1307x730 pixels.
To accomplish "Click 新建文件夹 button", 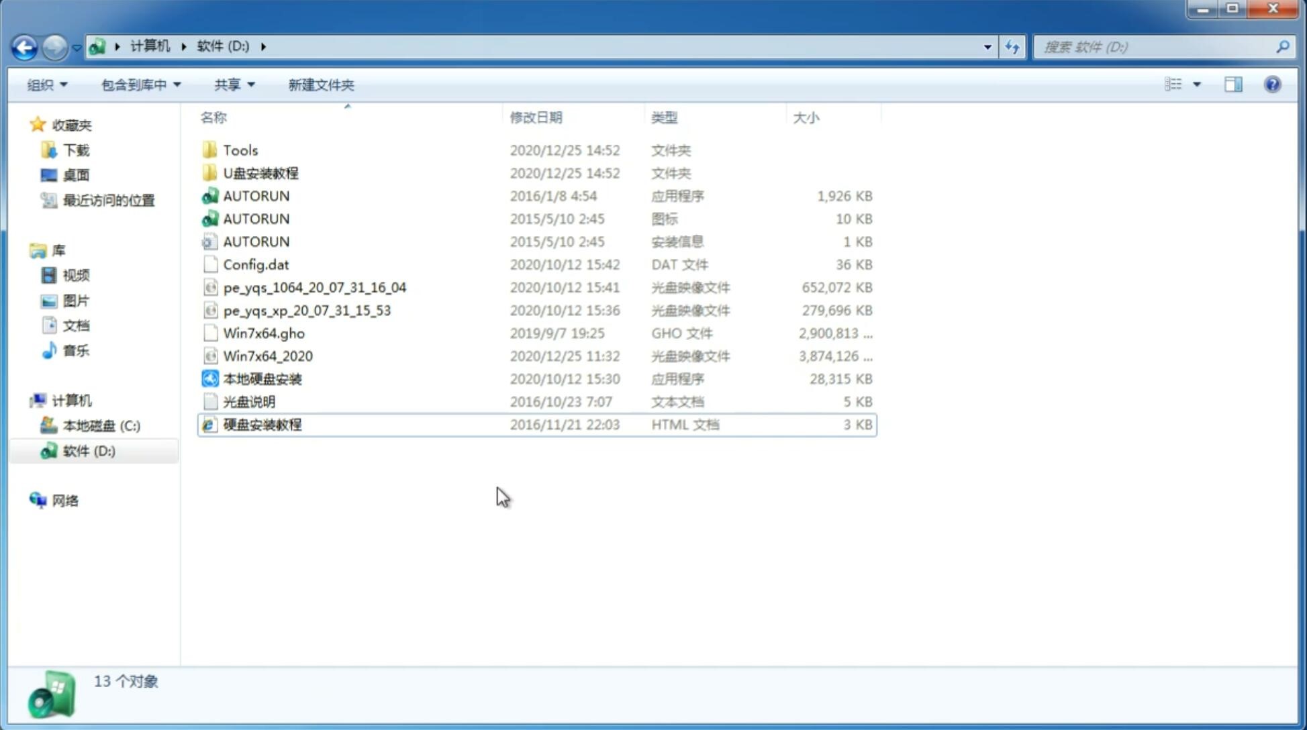I will click(322, 85).
